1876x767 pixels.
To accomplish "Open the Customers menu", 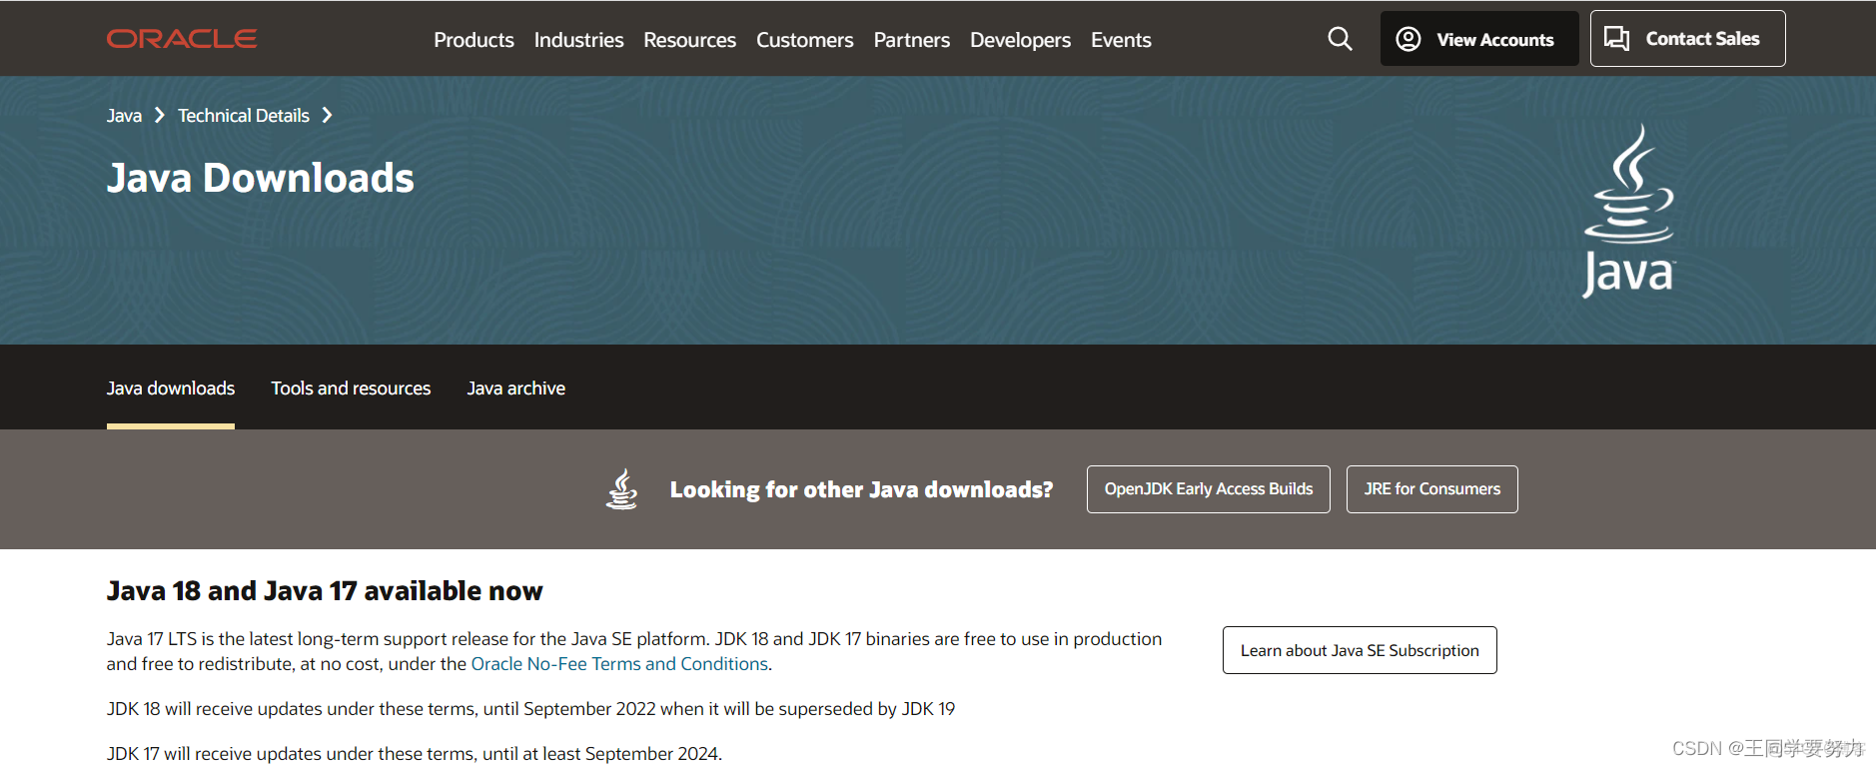I will (804, 40).
